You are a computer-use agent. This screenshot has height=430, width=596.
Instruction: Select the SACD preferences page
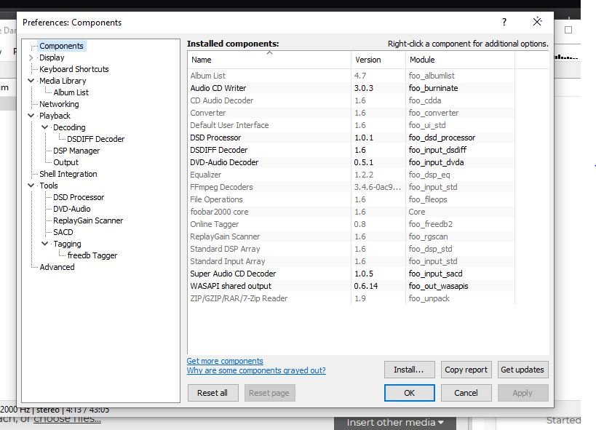tap(62, 232)
